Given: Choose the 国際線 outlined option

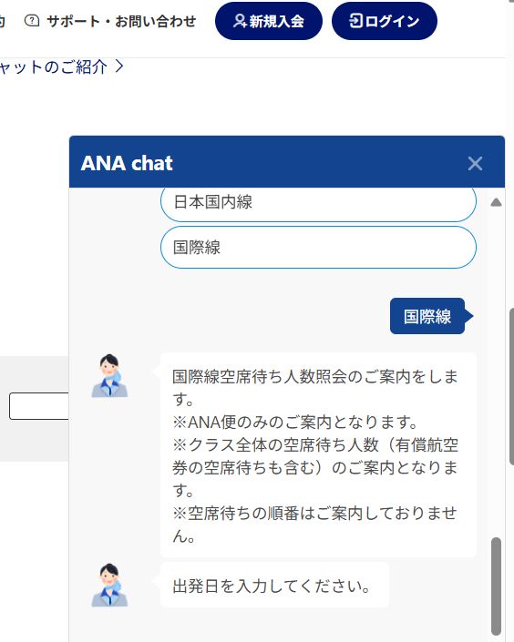Looking at the screenshot, I should 318,248.
